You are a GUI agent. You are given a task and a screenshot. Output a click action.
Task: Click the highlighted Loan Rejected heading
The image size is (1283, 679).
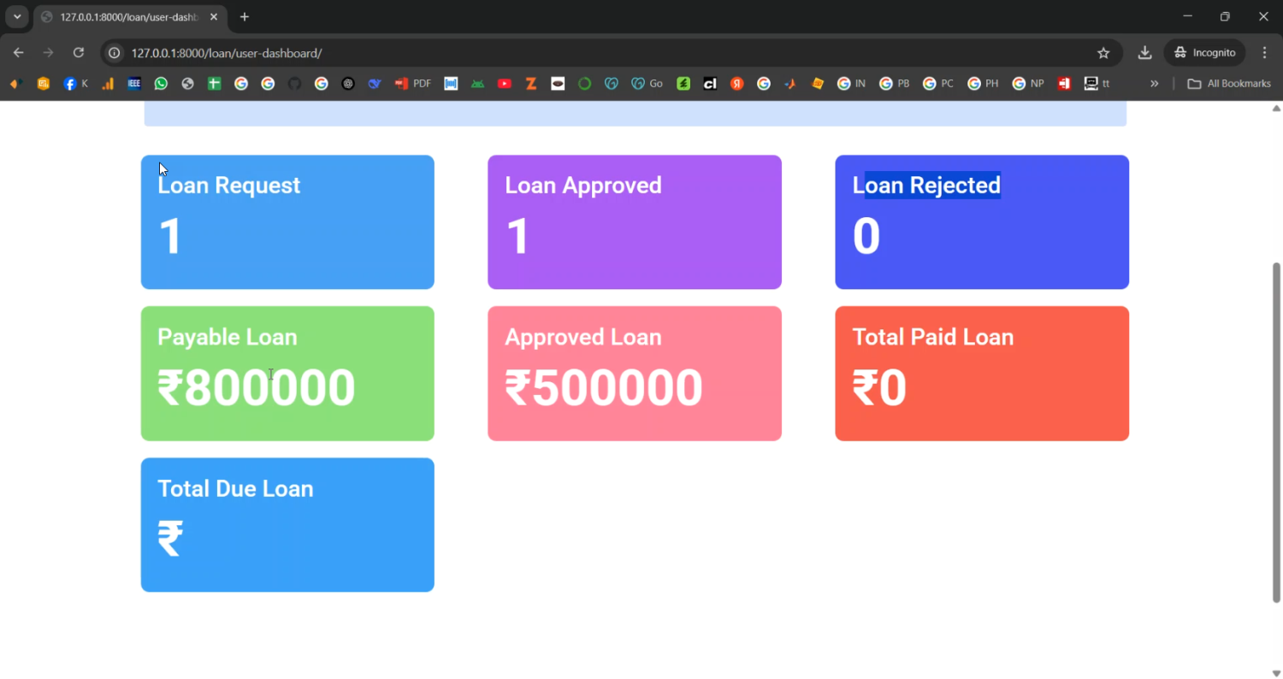tap(926, 186)
